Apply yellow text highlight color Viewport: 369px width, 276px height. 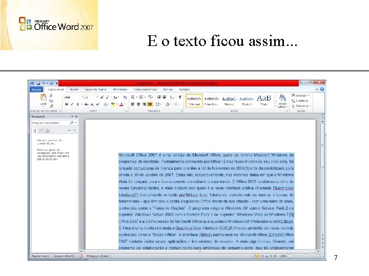pyautogui.click(x=113, y=104)
